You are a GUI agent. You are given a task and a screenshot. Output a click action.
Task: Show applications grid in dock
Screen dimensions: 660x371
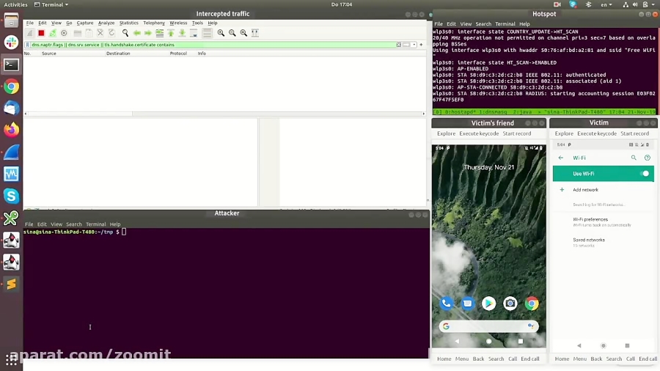pos(11,359)
